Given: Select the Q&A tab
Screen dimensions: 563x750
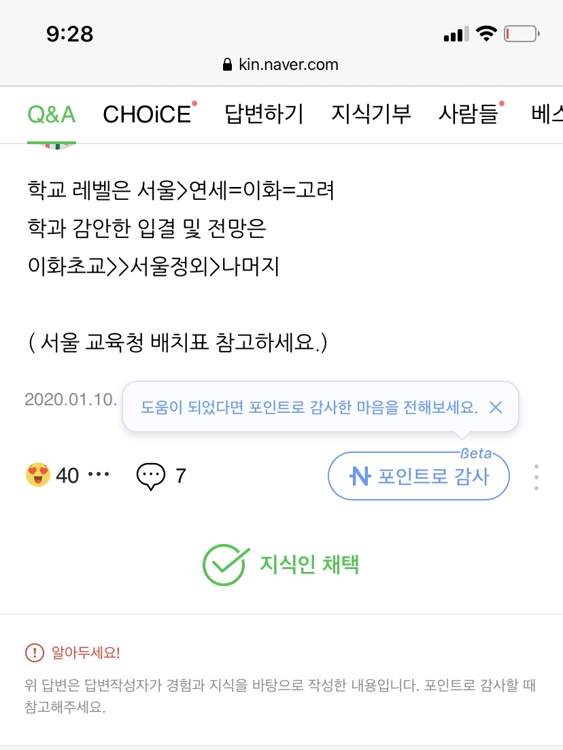Looking at the screenshot, I should tap(52, 115).
